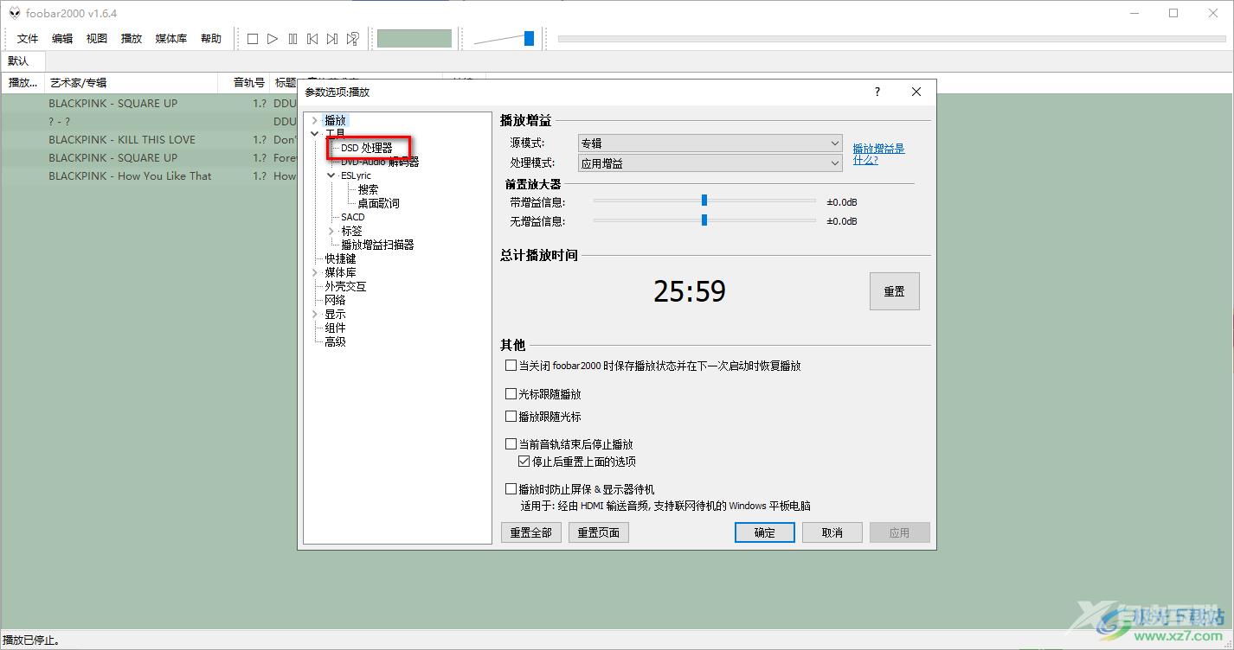Select 组件 in the tree
Viewport: 1234px width, 650px height.
[x=335, y=328]
